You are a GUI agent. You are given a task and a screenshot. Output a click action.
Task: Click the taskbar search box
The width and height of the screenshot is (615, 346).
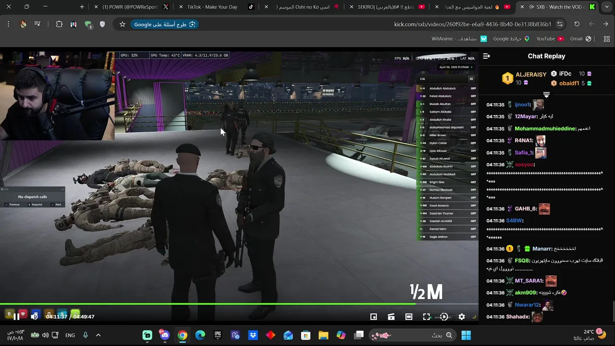(x=413, y=335)
